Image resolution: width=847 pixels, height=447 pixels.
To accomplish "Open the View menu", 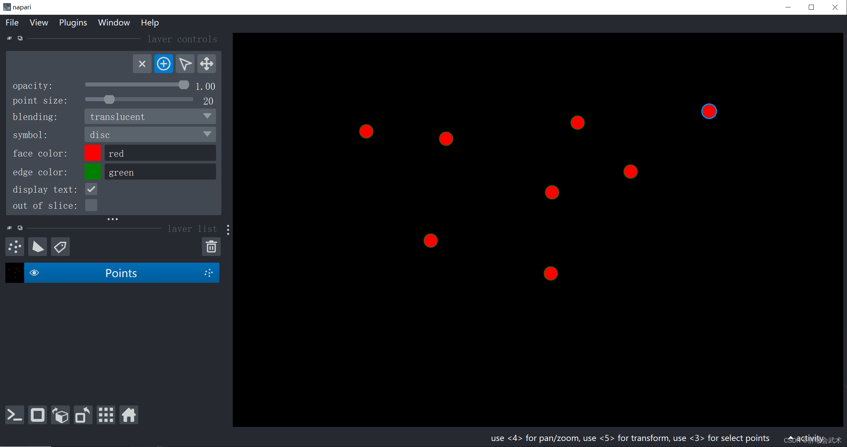I will click(39, 22).
